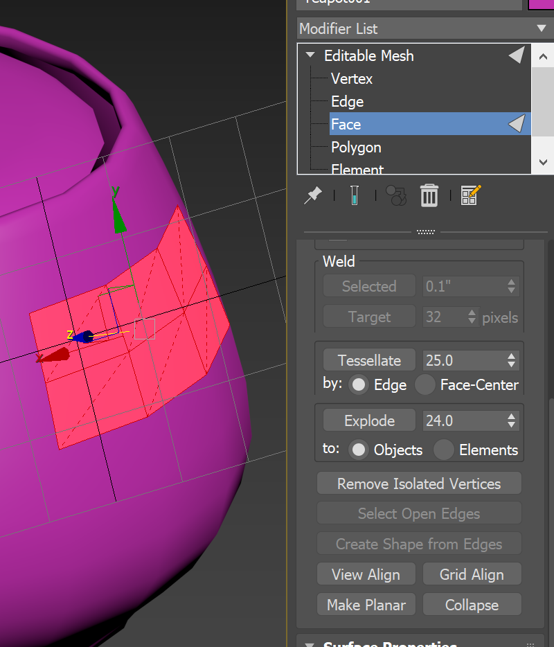Choose explode to Elements option
This screenshot has height=647, width=554.
coord(444,450)
